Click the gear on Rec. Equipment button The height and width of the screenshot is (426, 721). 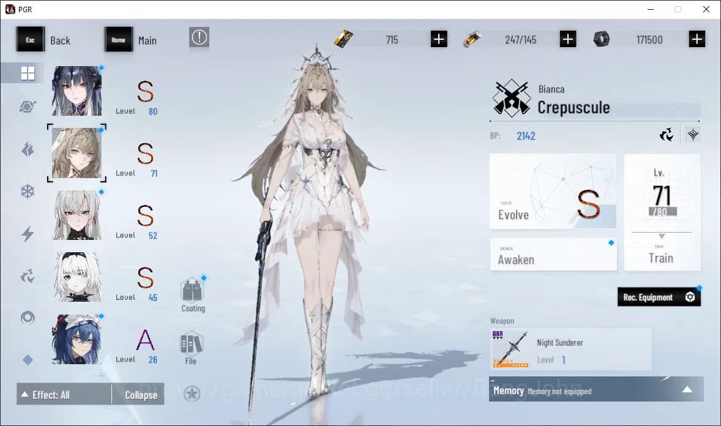[x=690, y=296]
